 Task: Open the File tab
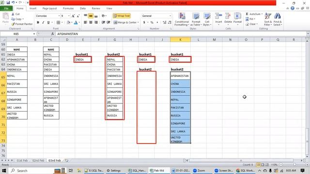point(6,9)
